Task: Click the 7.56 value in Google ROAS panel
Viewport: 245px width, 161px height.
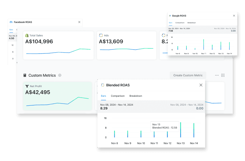Action: 171,31
